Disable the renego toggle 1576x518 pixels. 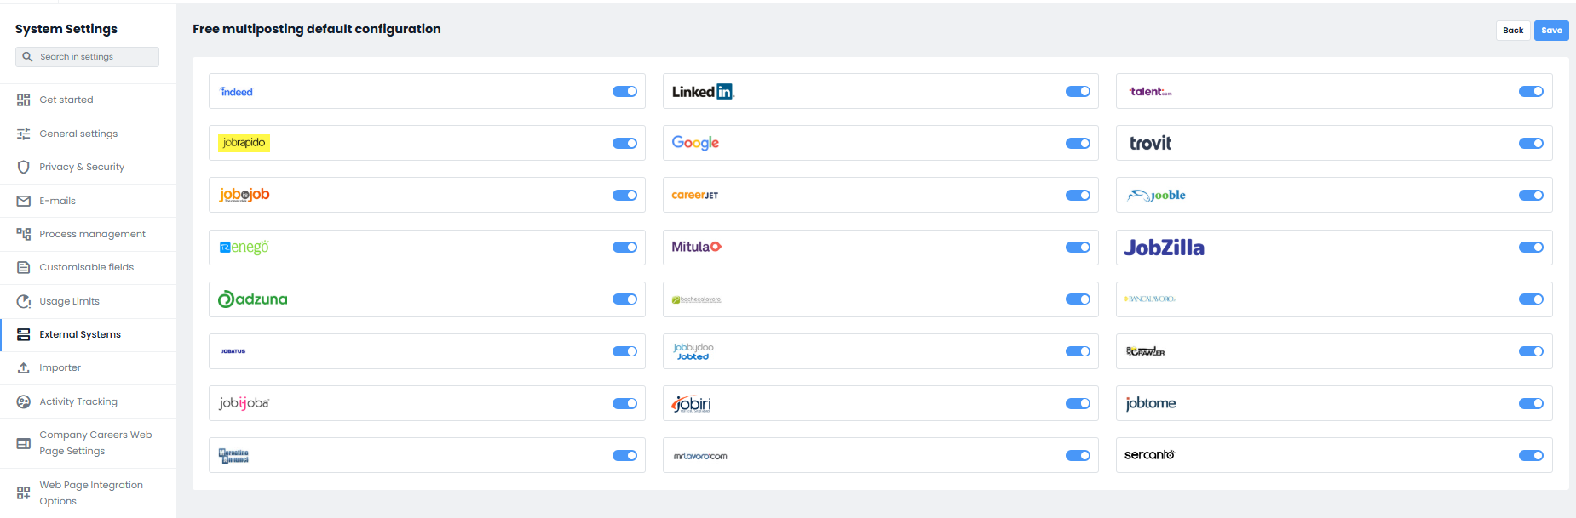[624, 248]
